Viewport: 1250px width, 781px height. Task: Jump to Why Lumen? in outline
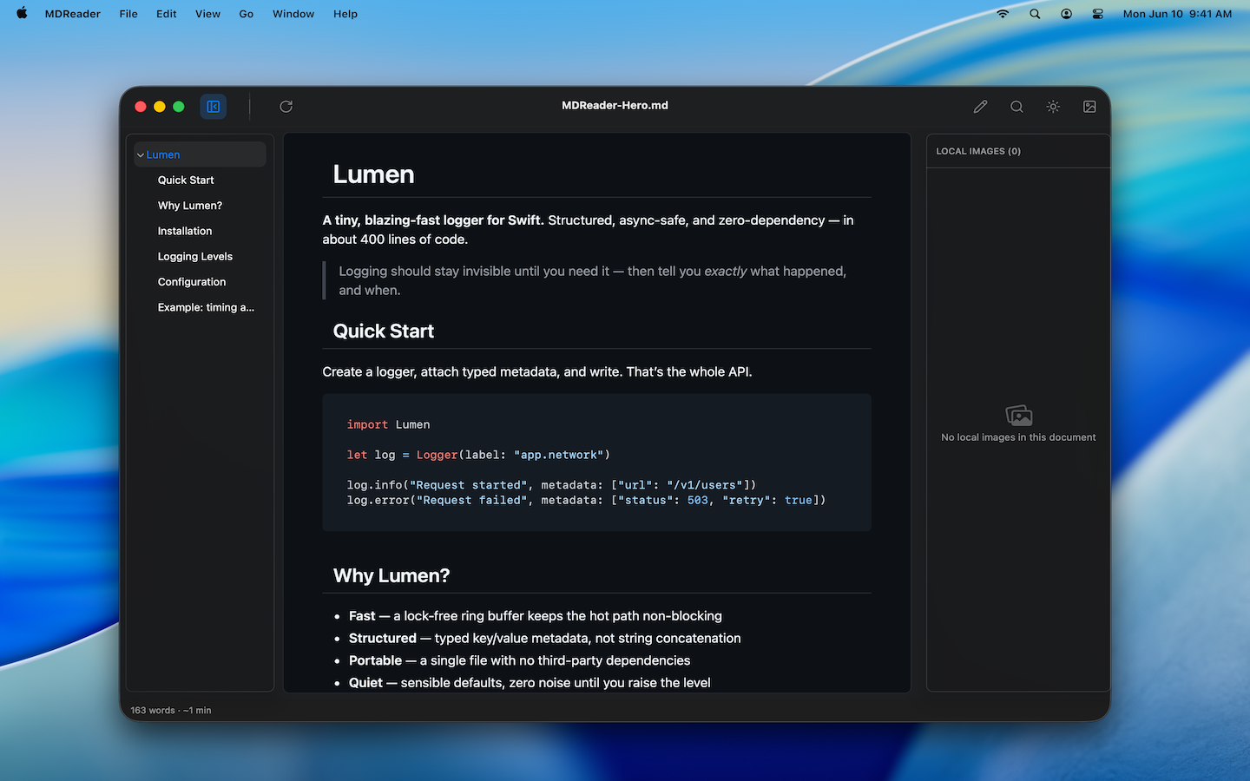pos(190,206)
